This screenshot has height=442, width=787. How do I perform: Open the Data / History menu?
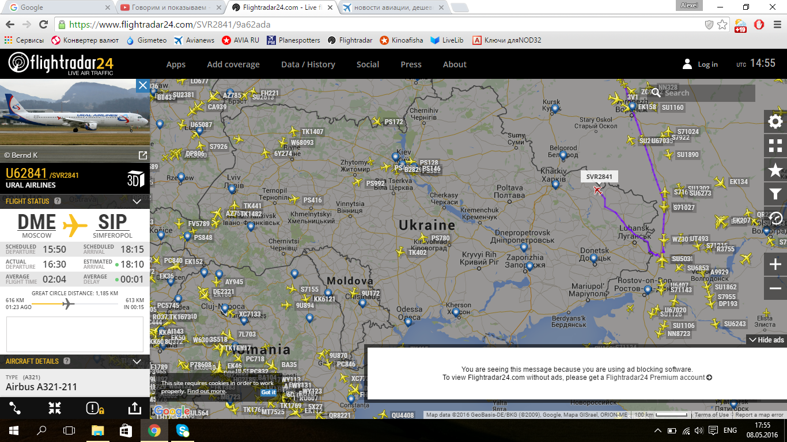308,64
